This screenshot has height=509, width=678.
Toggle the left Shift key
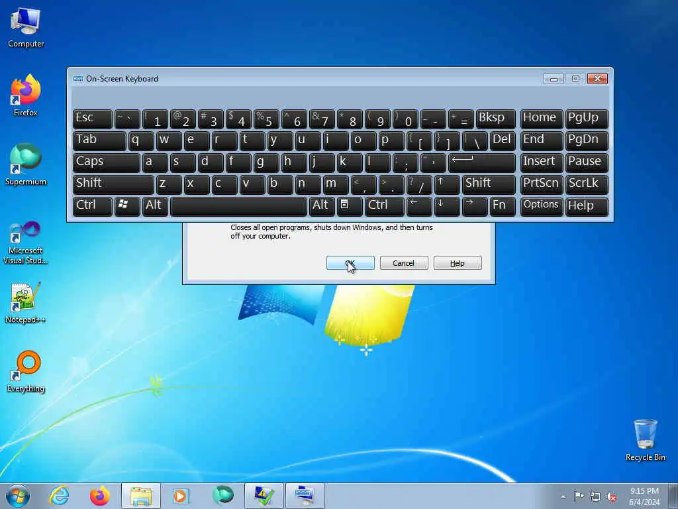113,185
